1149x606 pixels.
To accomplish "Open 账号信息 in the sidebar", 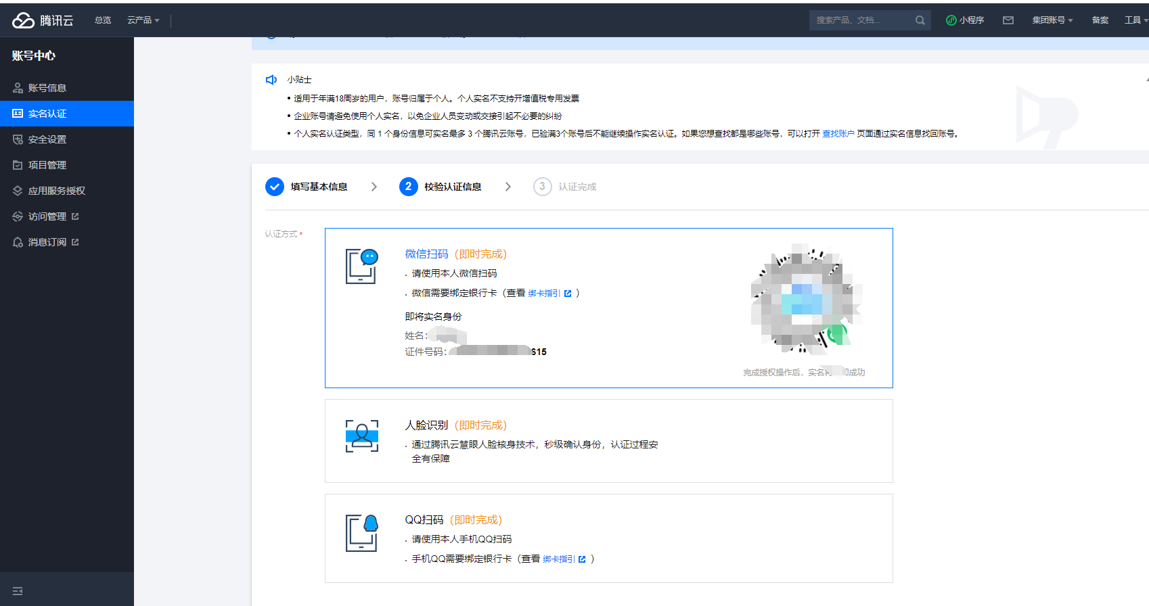I will point(67,88).
